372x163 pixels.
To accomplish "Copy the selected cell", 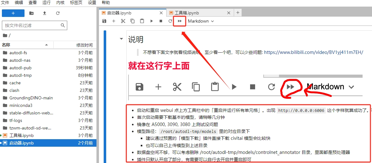I will tap(132, 21).
